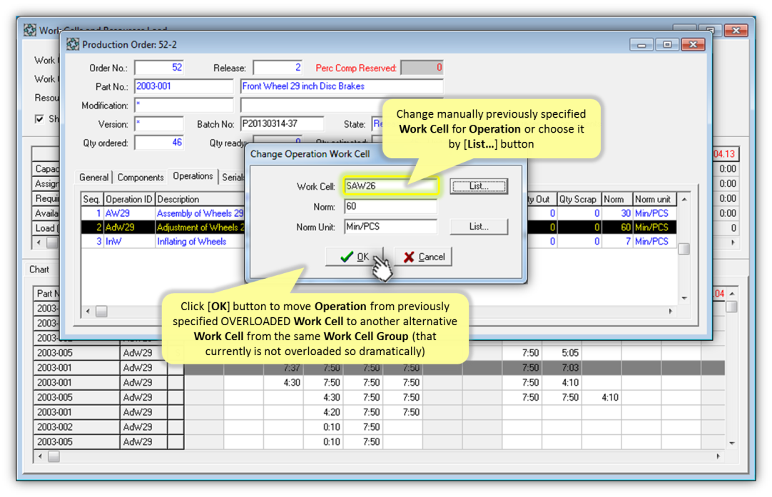Click the Operation ID column header
Viewport: 772px width, 497px height.
pos(129,199)
